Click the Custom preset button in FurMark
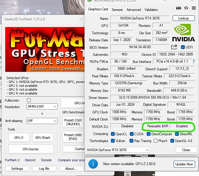This screenshot has width=199, height=176. point(74,149)
